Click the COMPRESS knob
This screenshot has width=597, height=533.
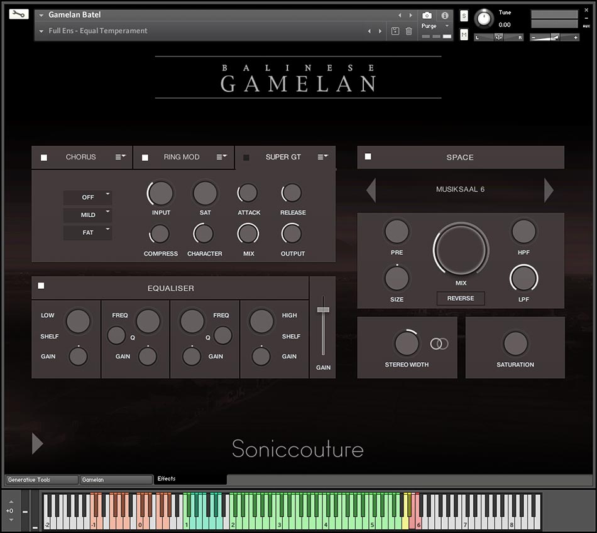pos(160,234)
